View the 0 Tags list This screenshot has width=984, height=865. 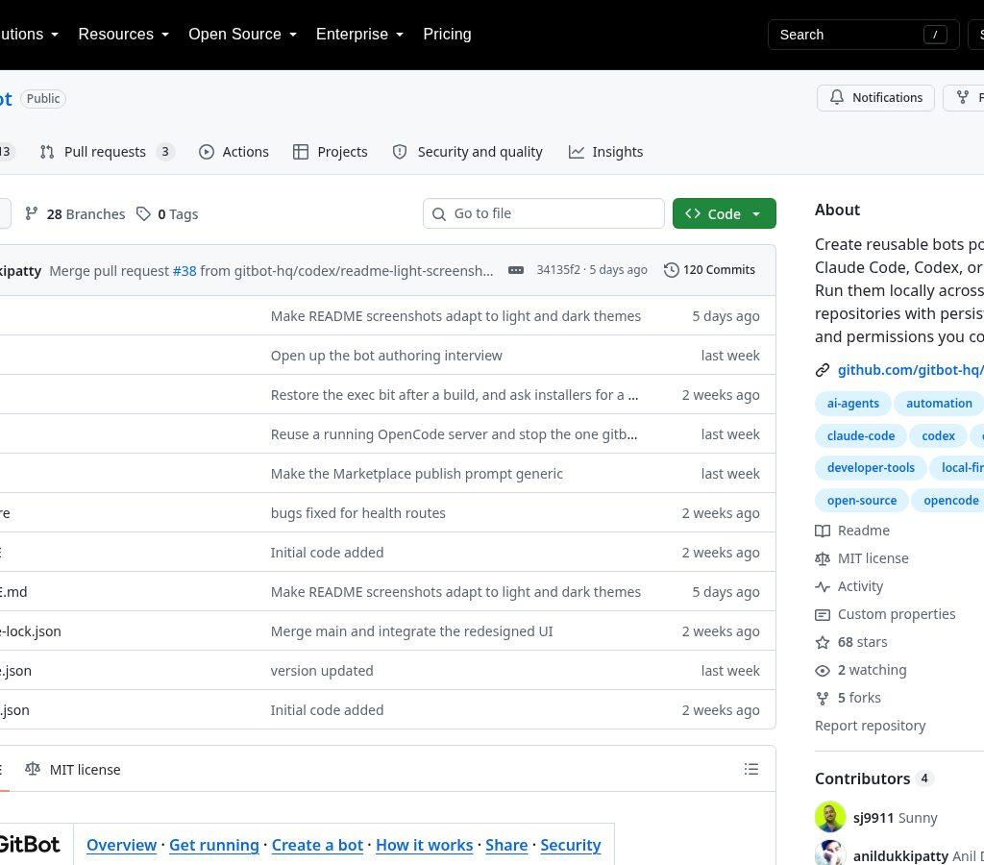pyautogui.click(x=167, y=214)
